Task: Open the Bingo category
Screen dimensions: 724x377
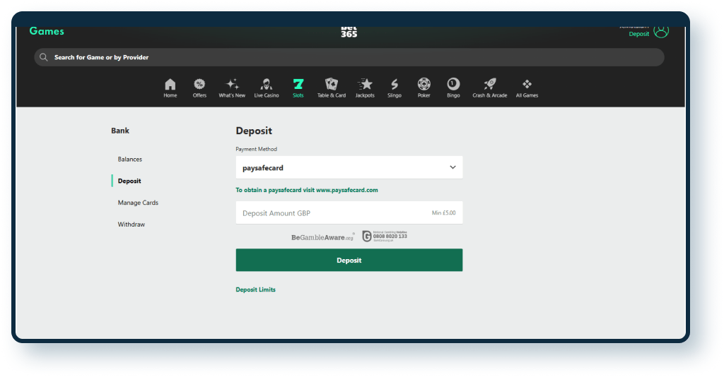Action: pyautogui.click(x=453, y=88)
